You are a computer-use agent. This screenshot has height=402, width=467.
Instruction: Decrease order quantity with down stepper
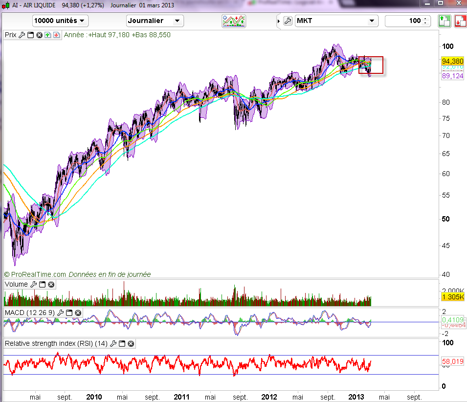(425, 23)
